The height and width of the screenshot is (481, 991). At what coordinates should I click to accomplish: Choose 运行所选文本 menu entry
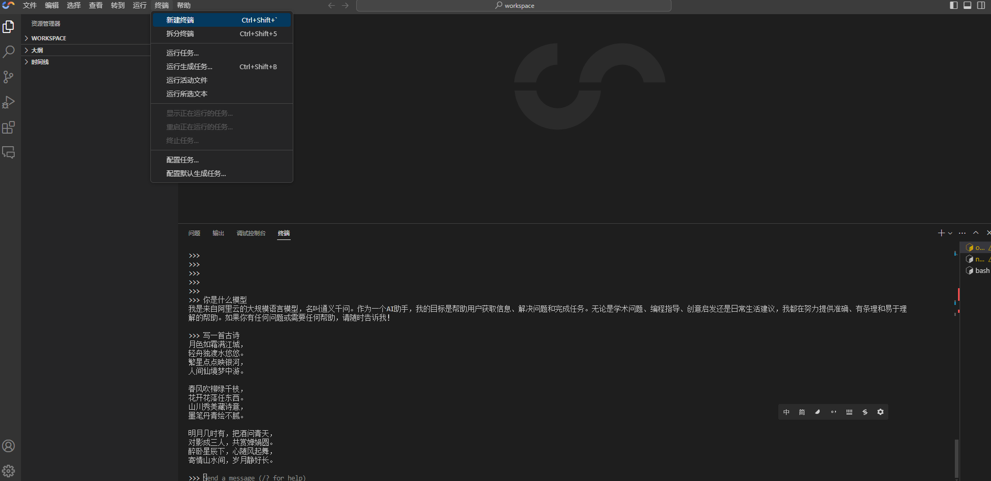[222, 94]
